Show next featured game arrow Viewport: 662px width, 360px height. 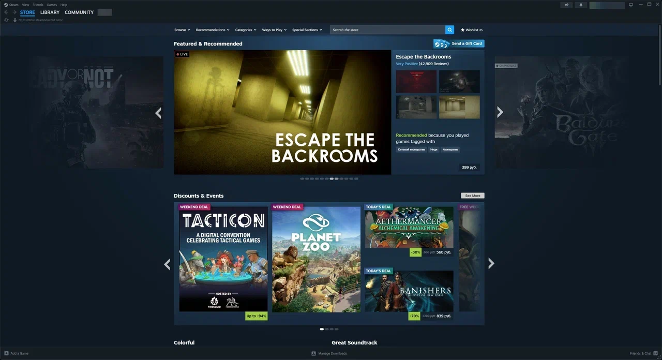(x=500, y=112)
